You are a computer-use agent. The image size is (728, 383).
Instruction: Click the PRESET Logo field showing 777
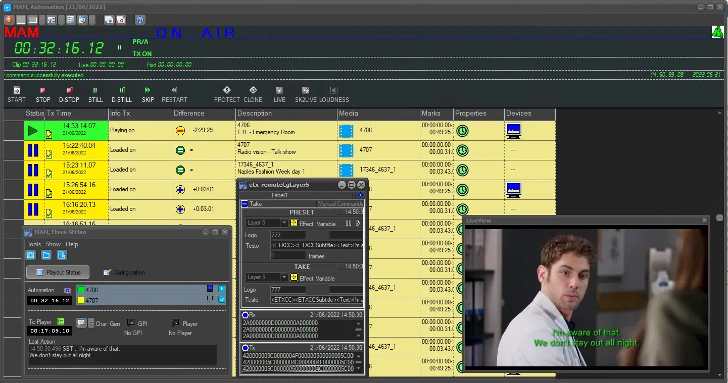pos(288,235)
